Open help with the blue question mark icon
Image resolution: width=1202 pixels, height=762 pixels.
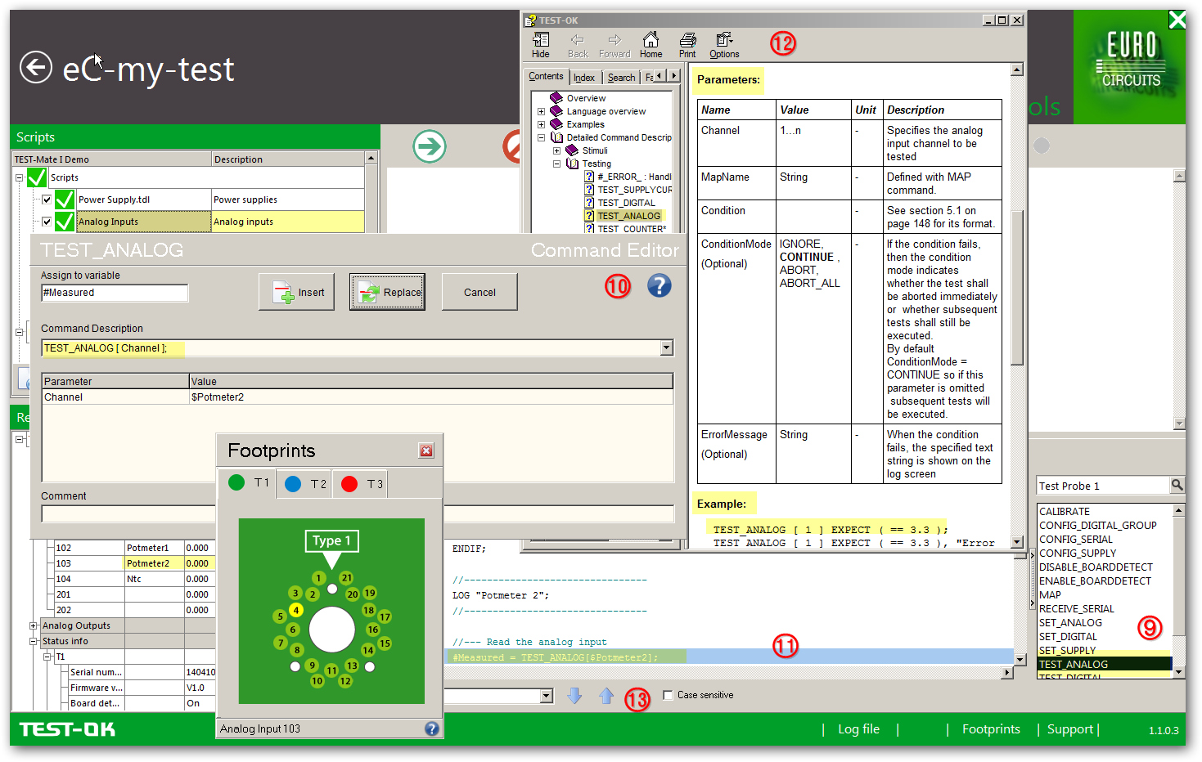click(660, 285)
